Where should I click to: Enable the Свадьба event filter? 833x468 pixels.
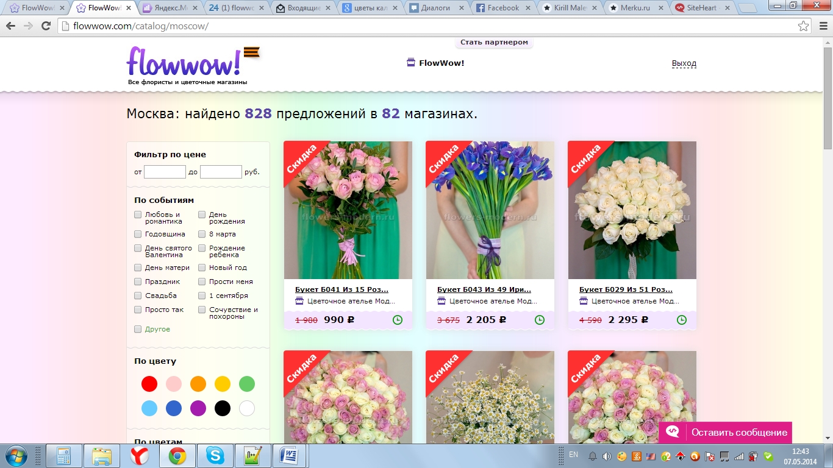tap(138, 296)
